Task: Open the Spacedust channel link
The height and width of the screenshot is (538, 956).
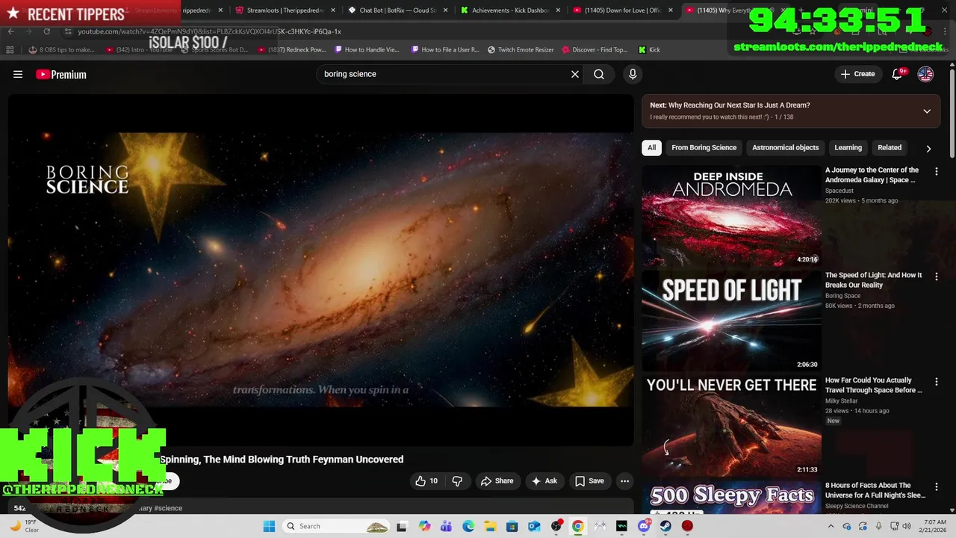Action: point(839,191)
